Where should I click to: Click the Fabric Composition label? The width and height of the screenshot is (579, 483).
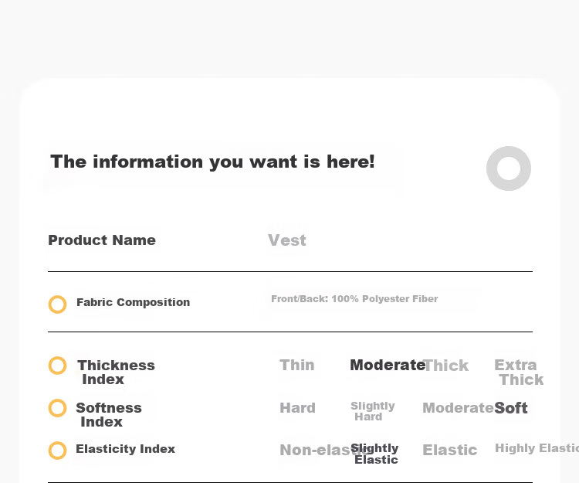pyautogui.click(x=134, y=302)
